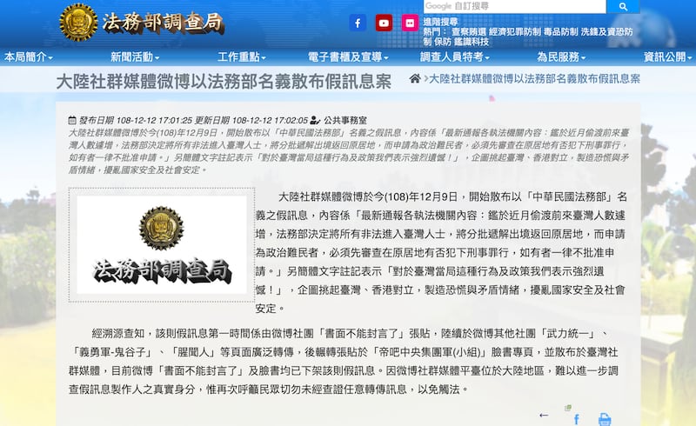
Task: Print the article using the printer icon
Action: (604, 419)
